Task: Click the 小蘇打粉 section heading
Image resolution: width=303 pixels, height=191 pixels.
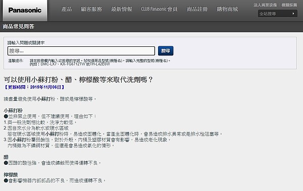Action: coord(13,110)
